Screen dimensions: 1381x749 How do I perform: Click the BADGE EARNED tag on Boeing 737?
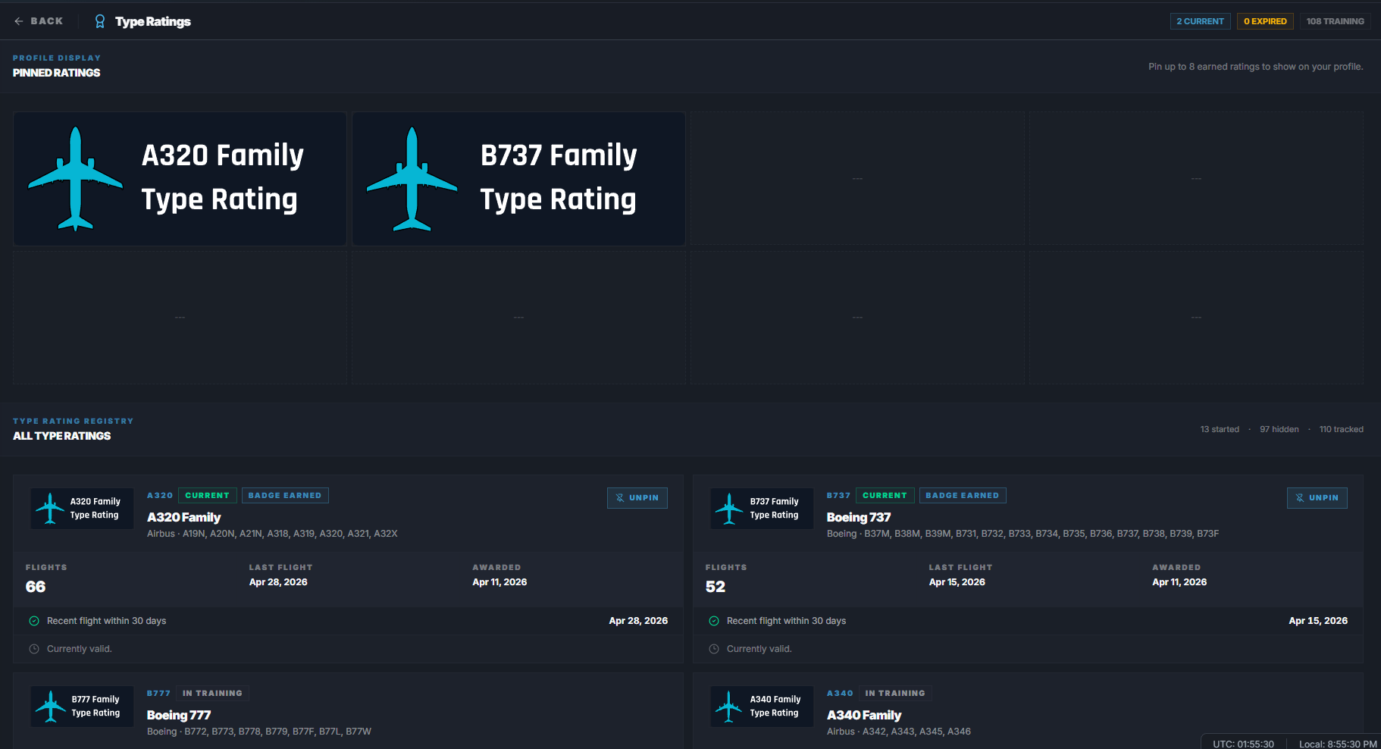pyautogui.click(x=963, y=496)
